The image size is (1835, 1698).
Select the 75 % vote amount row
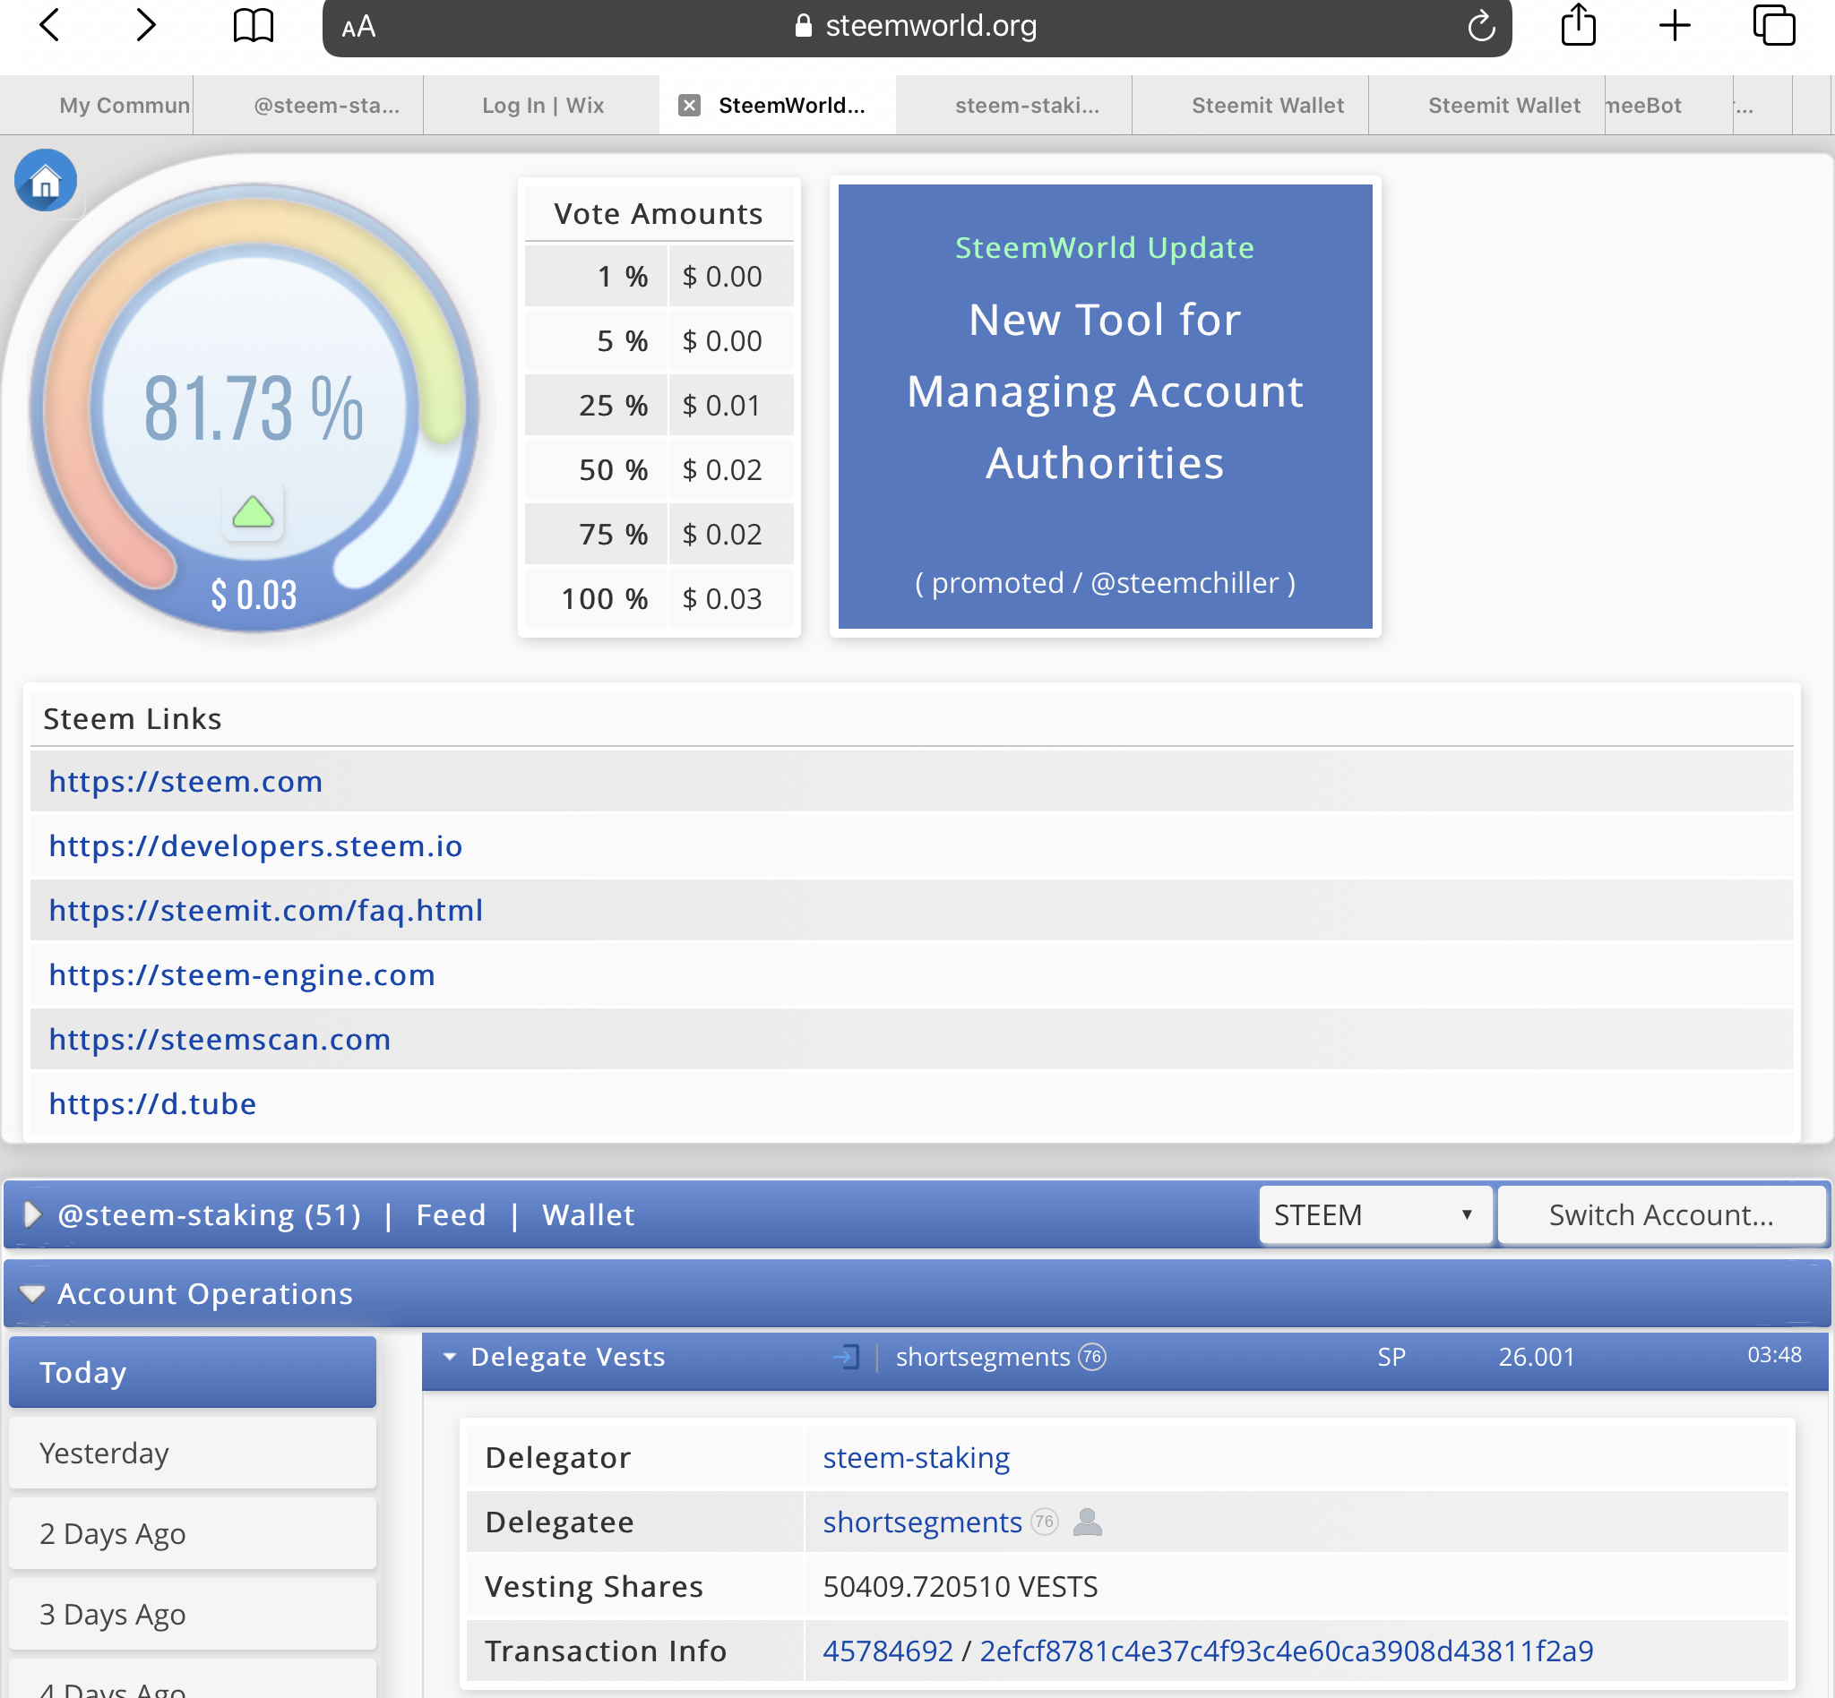659,534
